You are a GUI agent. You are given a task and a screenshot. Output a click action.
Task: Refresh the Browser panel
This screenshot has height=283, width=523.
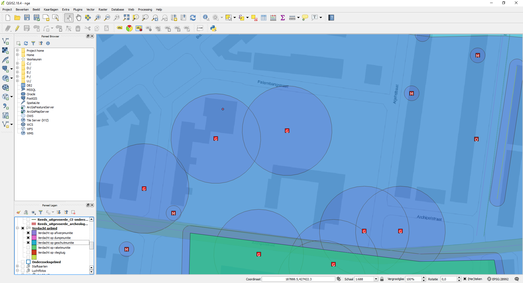(x=26, y=43)
